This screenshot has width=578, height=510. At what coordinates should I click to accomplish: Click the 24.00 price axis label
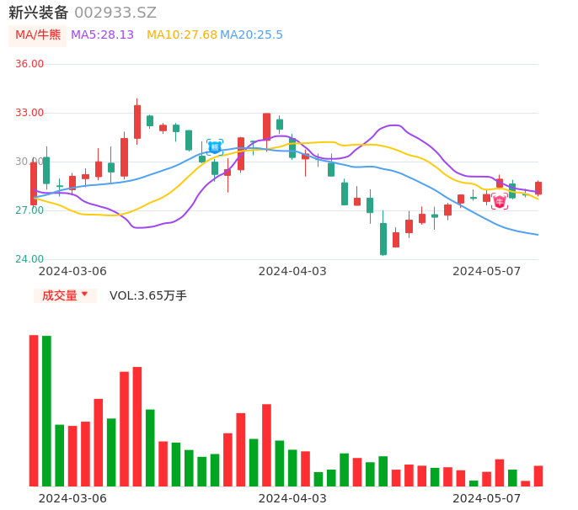coord(29,259)
